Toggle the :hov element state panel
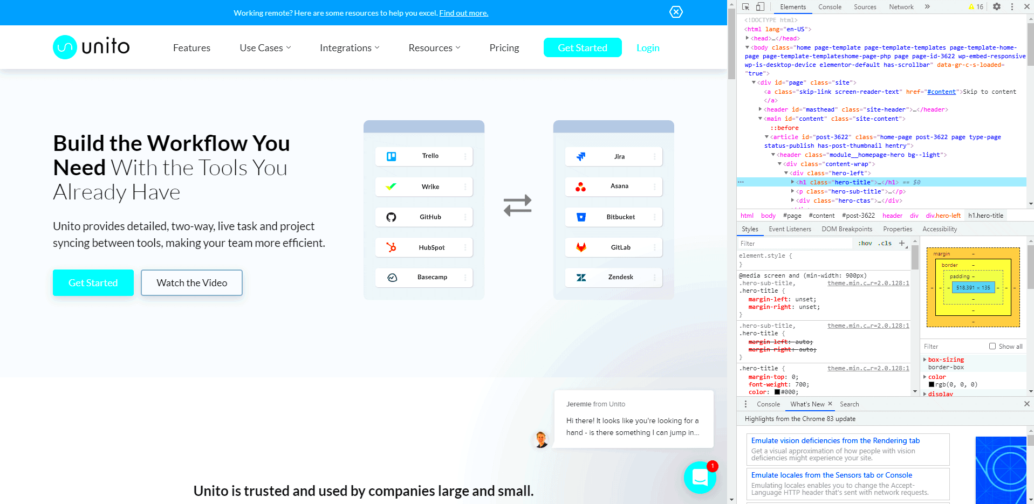This screenshot has width=1034, height=504. click(865, 243)
